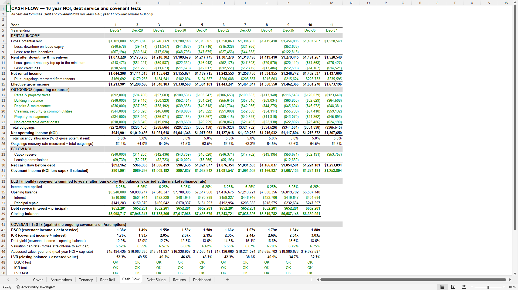Click the vertical scrollbar thumb
Screen dimensions: 518x290
pos(515,117)
